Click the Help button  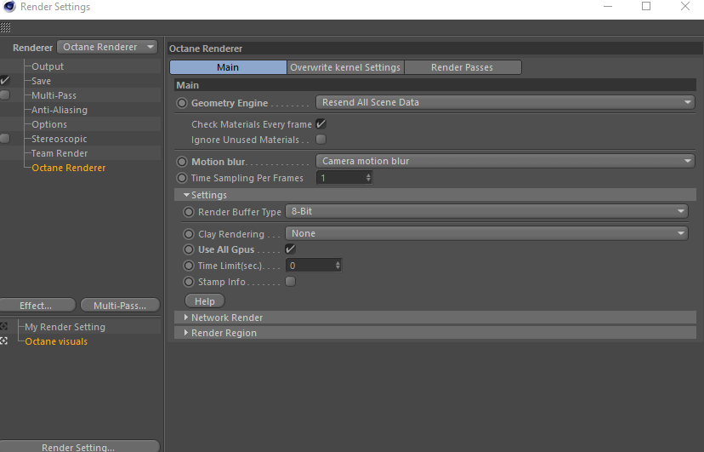pos(205,301)
